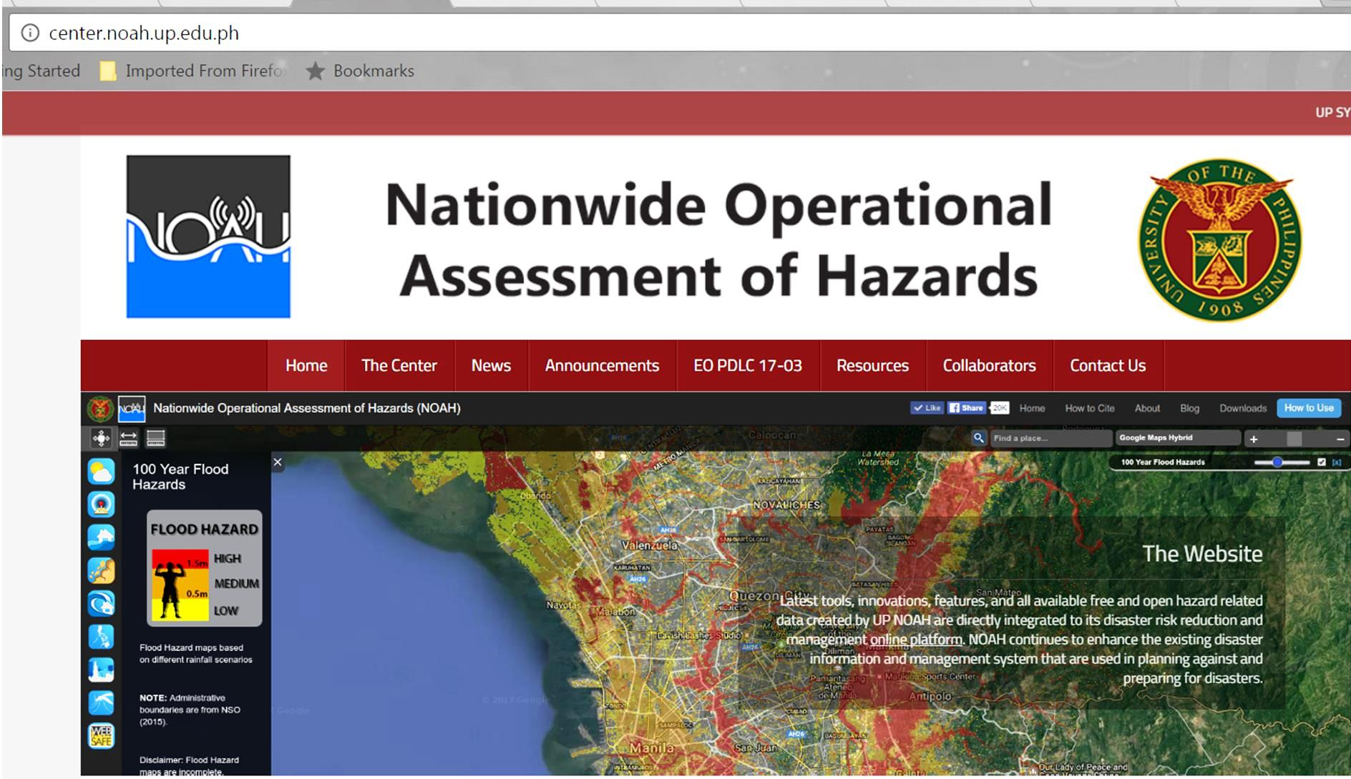This screenshot has height=779, width=1351.
Task: Click the Philippines map sidebar icon
Action: [101, 636]
